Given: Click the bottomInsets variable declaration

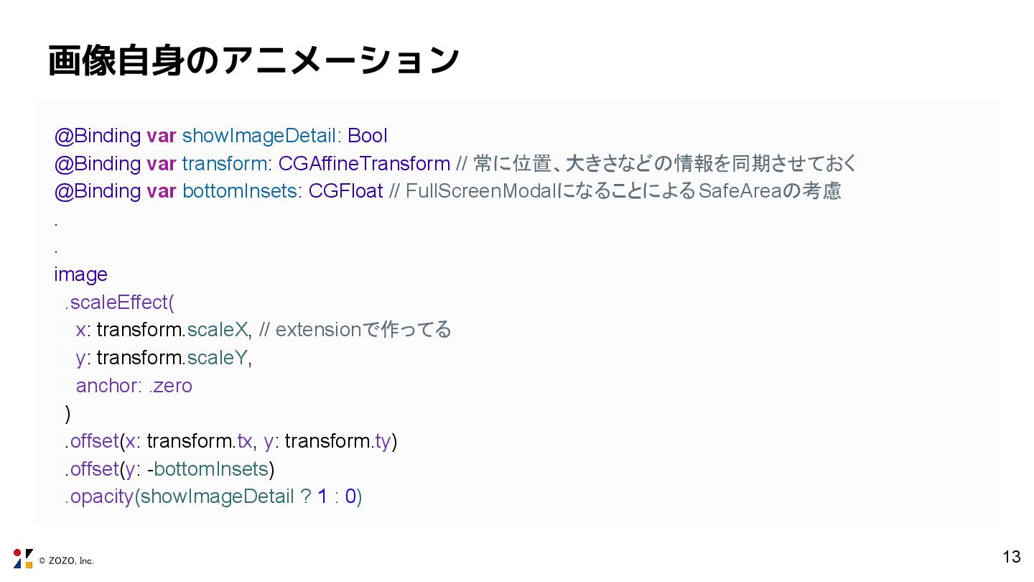Looking at the screenshot, I should [x=240, y=191].
